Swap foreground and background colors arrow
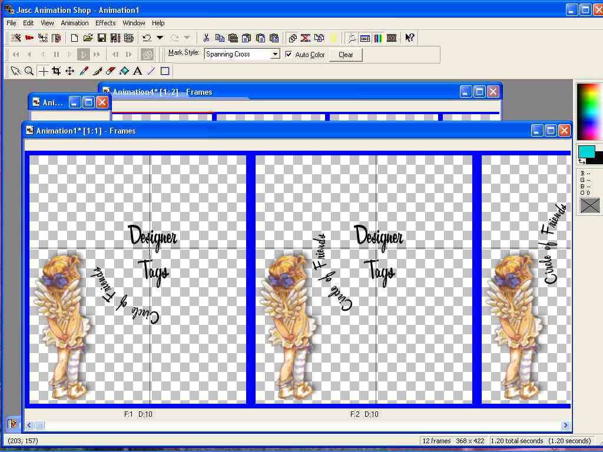 581,161
